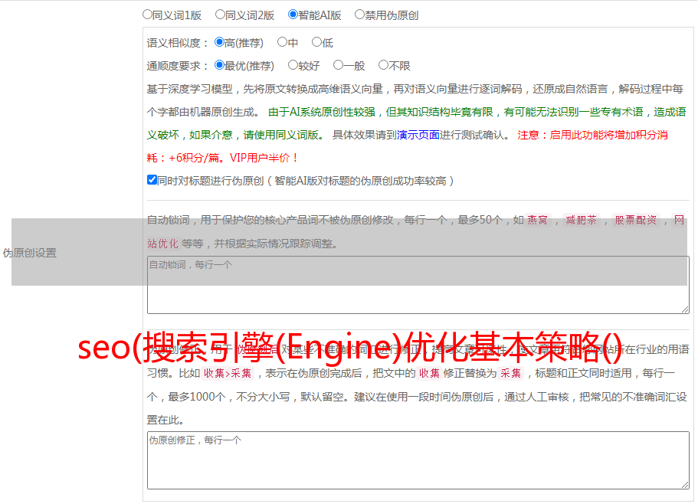Set 语义相似度 to 高(推荐)
The image size is (698, 504).
(x=219, y=43)
